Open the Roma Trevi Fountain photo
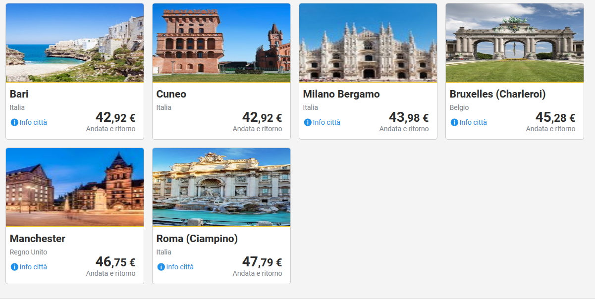 tap(221, 187)
